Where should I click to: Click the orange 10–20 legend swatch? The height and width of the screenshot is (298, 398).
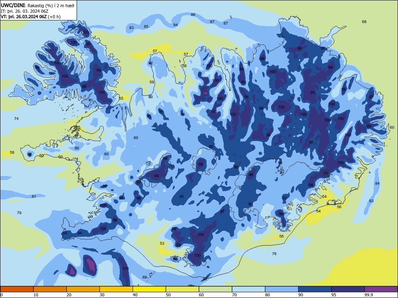point(50,289)
